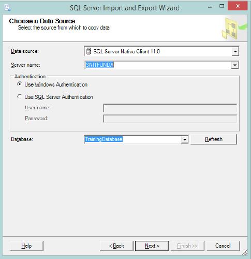The image size is (251, 259).
Task: Click the data flow graphic in header
Action: [x=234, y=28]
